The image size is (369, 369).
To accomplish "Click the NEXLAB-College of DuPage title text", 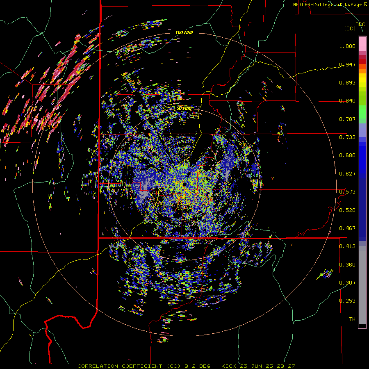I will click(x=330, y=5).
